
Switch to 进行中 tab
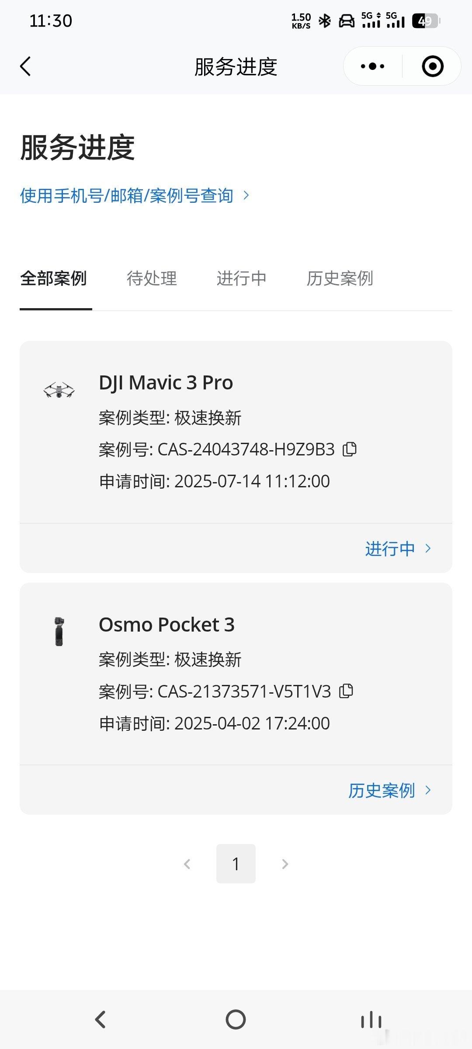[x=241, y=278]
